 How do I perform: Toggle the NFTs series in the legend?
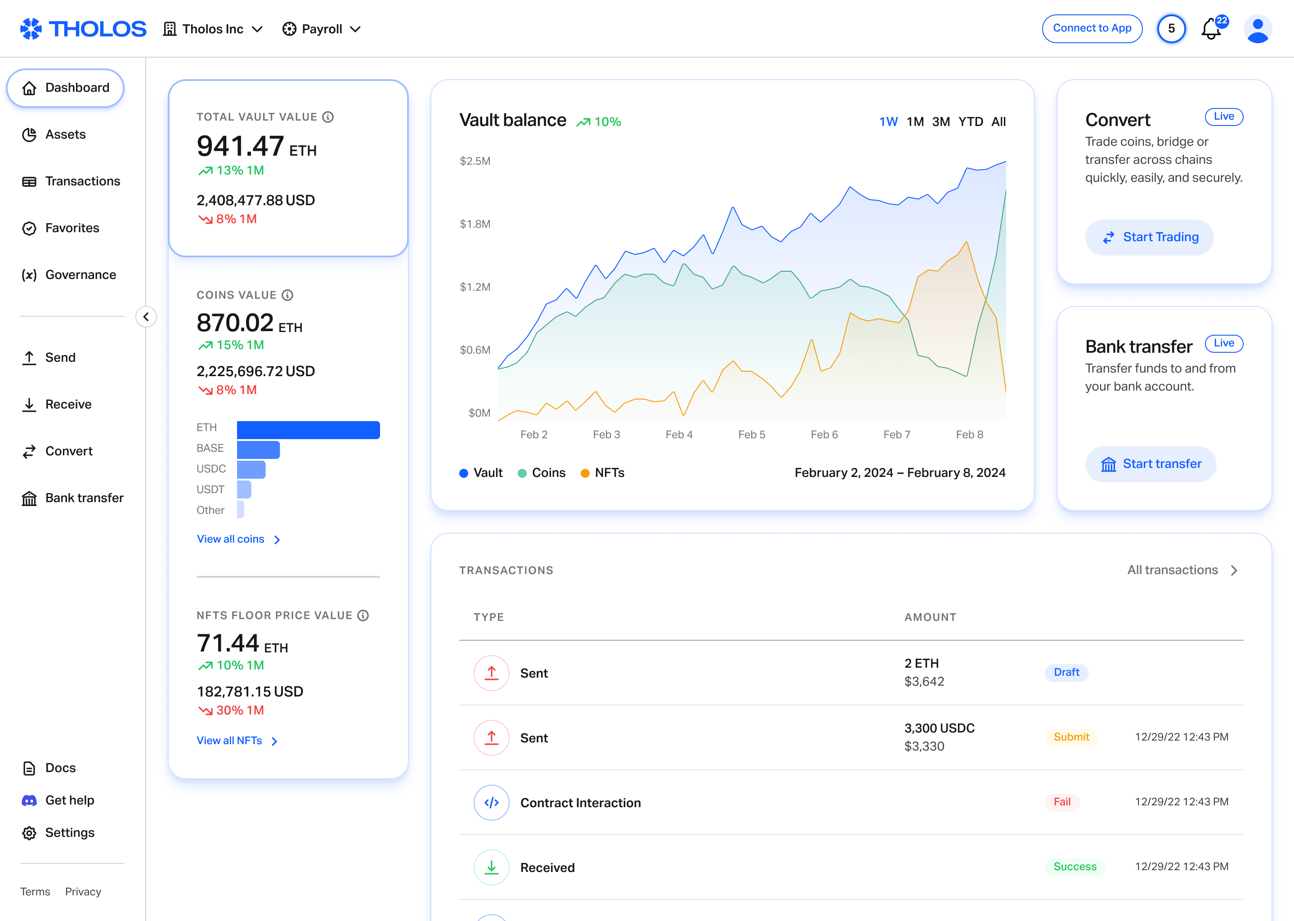coord(603,472)
